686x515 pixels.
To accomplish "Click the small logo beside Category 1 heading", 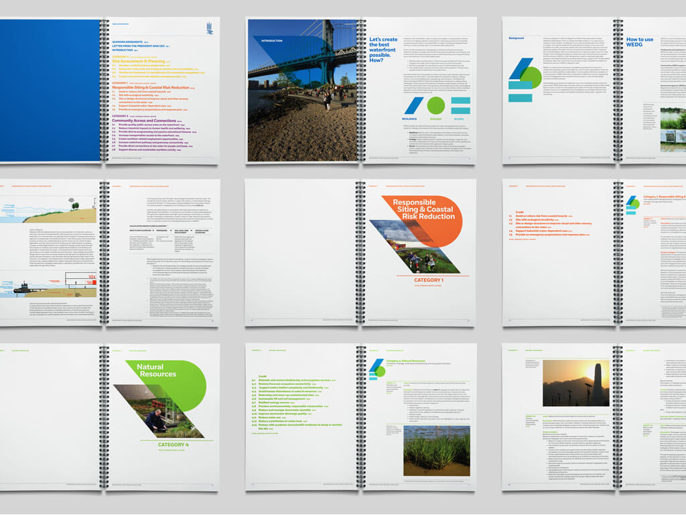I will click(632, 205).
